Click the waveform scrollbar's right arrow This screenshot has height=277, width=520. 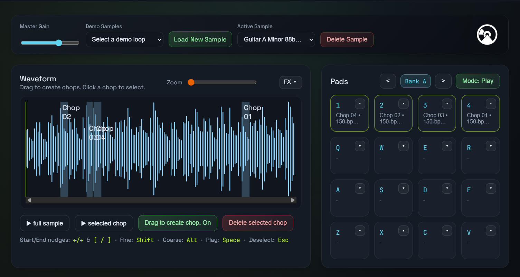coord(293,200)
